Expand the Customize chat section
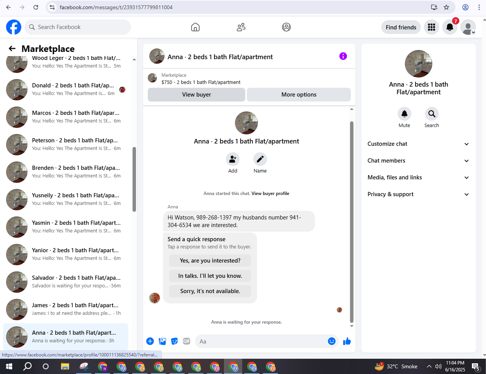The width and height of the screenshot is (486, 374). click(x=419, y=144)
